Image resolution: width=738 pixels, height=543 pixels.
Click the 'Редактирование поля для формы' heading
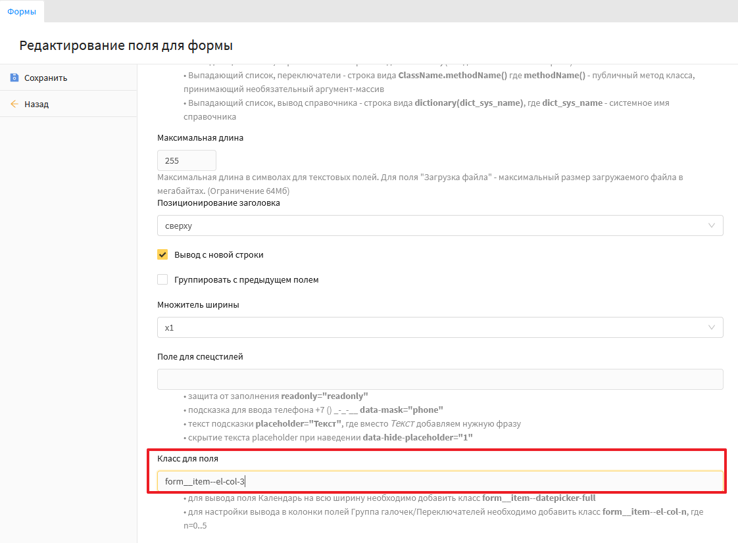(126, 45)
